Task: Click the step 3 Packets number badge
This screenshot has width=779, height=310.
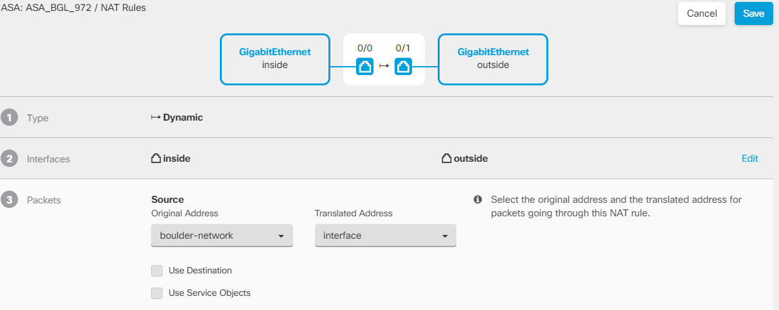Action: [9, 200]
